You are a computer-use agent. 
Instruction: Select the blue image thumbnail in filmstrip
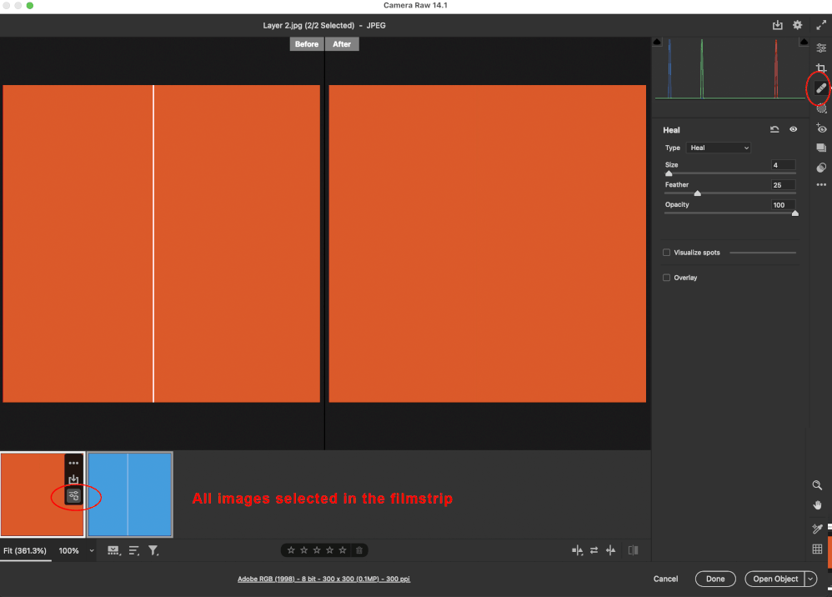point(130,494)
